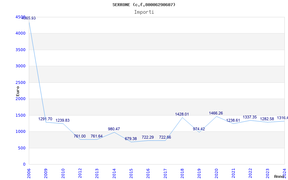This screenshot has height=180, width=288.
Task: Select the 2021 x-axis year label
Action: [x=233, y=172]
